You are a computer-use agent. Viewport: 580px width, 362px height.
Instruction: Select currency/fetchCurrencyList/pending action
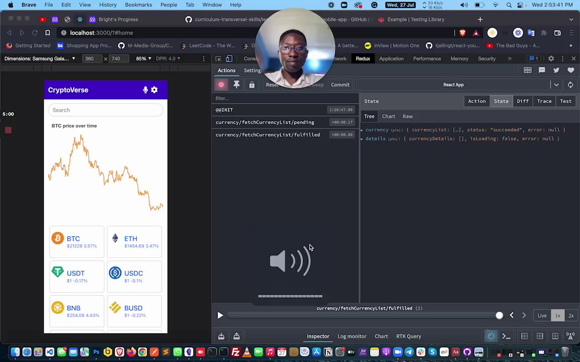[x=285, y=122]
